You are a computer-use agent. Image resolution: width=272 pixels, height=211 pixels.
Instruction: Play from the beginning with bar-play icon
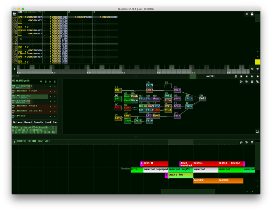(241, 76)
